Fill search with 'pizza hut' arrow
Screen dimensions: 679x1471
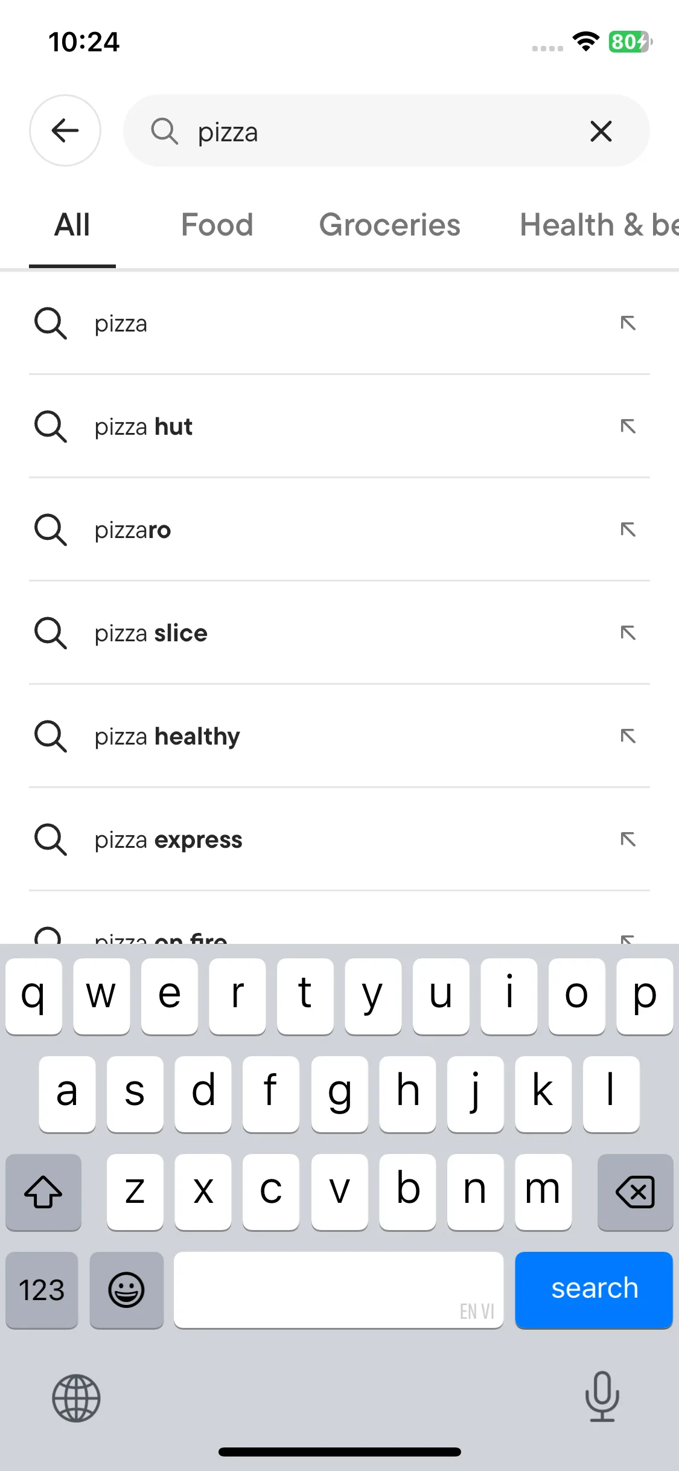[628, 426]
